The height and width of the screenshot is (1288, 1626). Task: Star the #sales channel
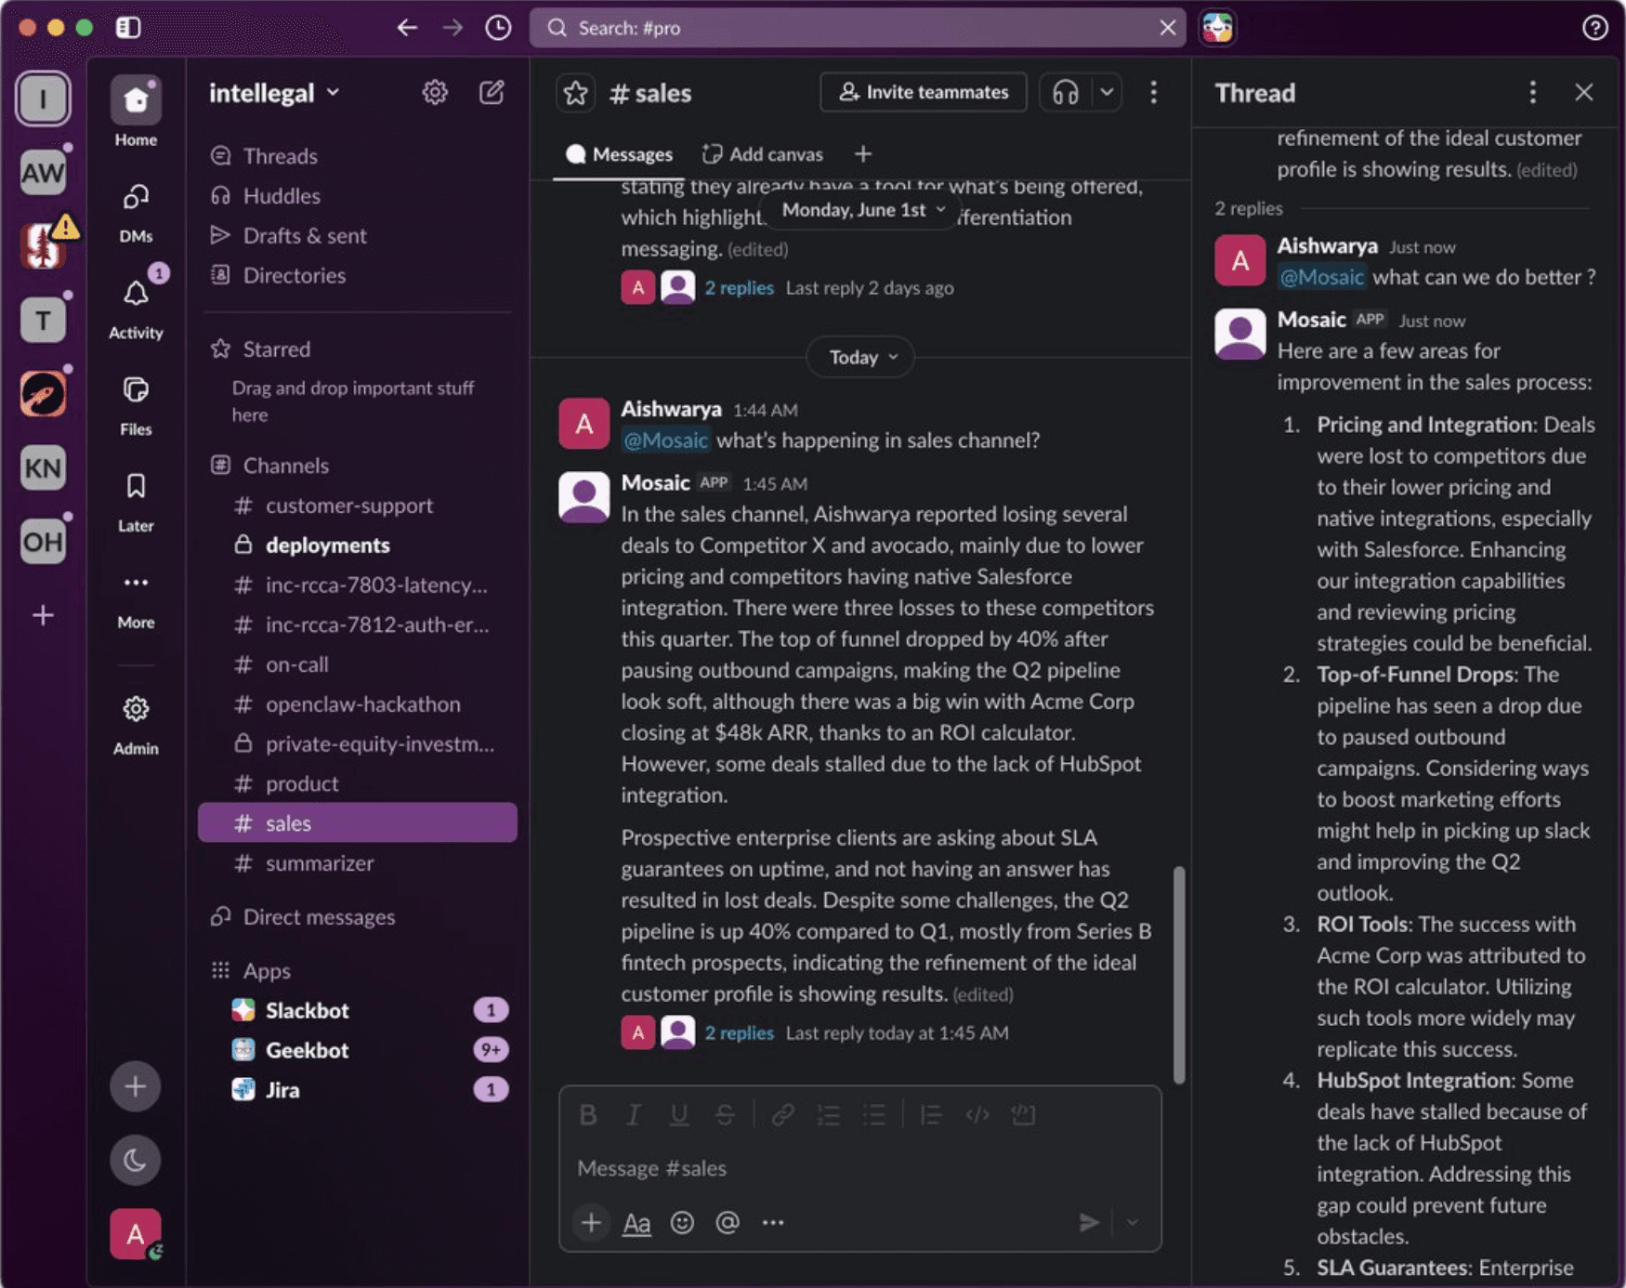coord(576,93)
